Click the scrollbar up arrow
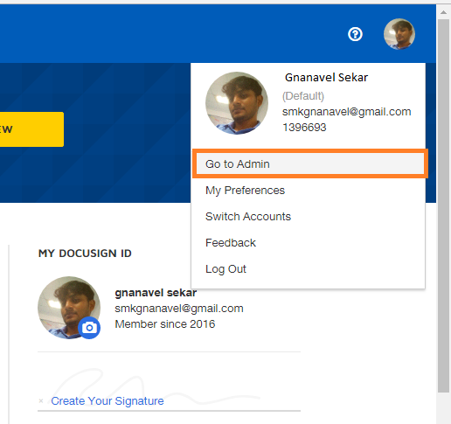 (x=443, y=12)
